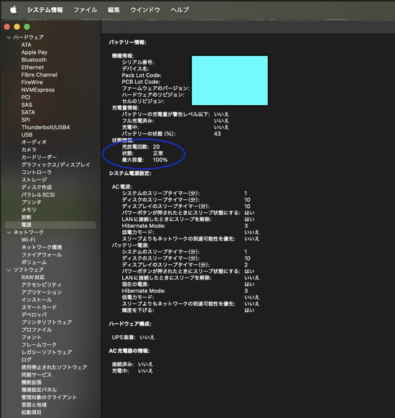Open the ヘルプ menu
Viewport: 395px width, 418px height.
[180, 10]
